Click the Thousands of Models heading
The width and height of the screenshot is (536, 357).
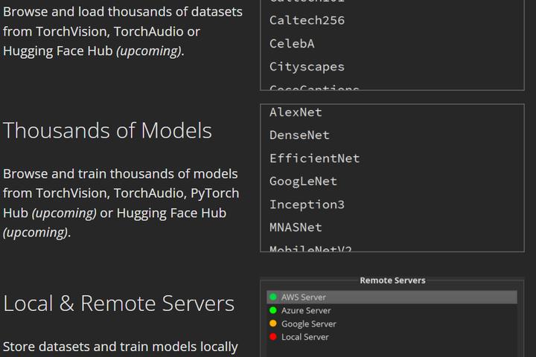[x=107, y=131]
